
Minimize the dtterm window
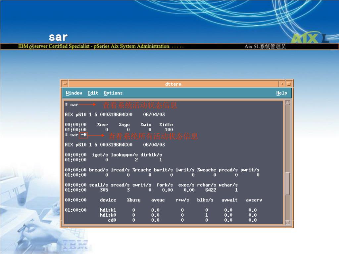(x=282, y=84)
